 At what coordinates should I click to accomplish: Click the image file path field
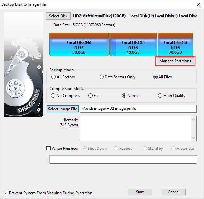(x=138, y=109)
